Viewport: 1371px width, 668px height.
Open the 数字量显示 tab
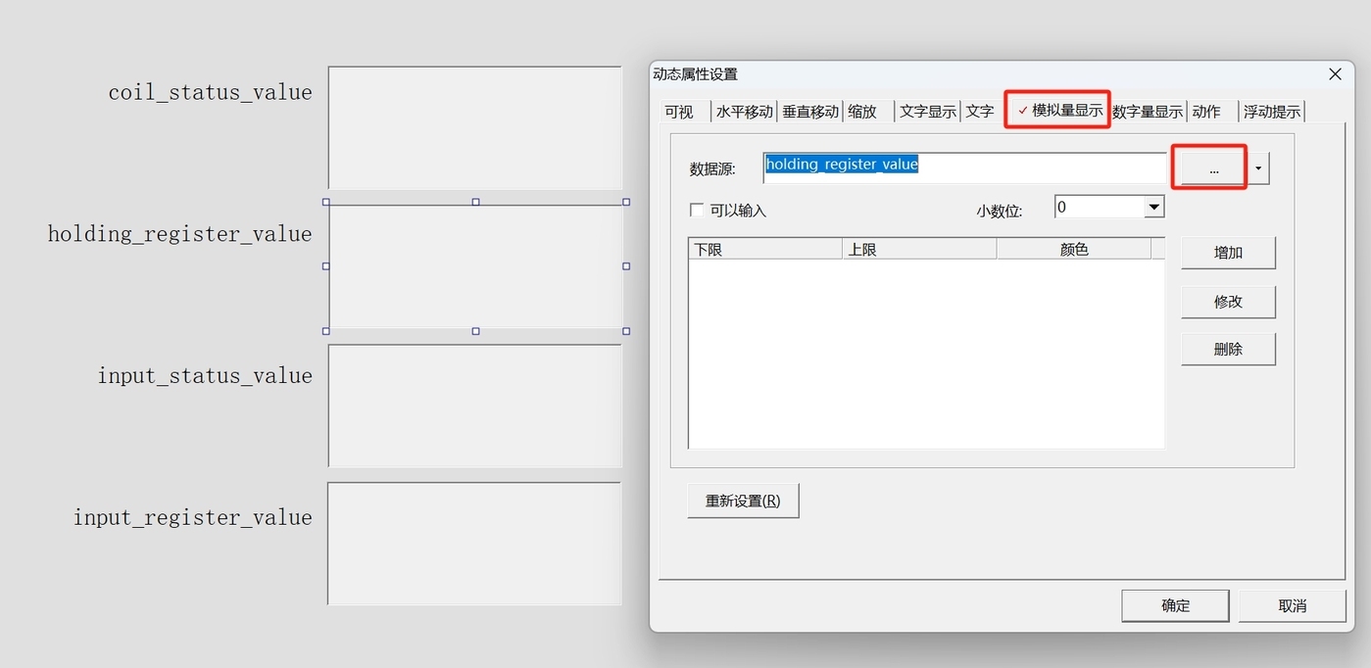tap(1148, 112)
